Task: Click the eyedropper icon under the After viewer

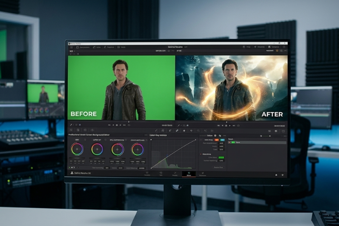Action: [x=178, y=125]
